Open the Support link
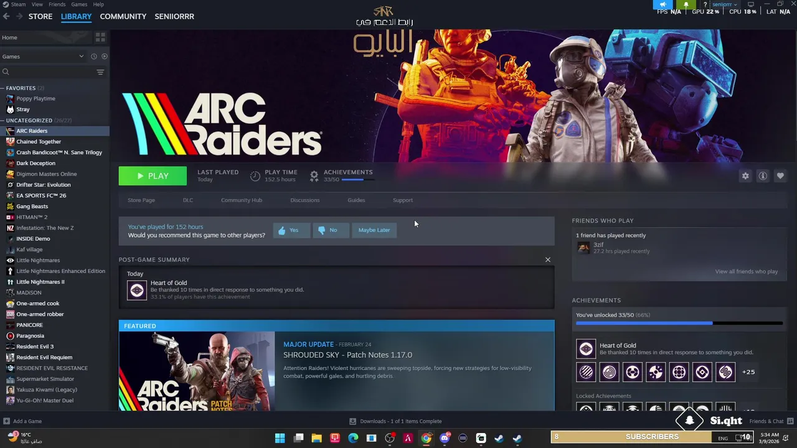Screen dimensions: 797x448 (403, 200)
